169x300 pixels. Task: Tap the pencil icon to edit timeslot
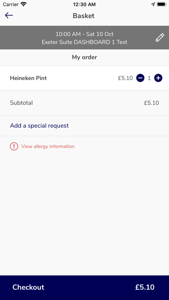160,37
